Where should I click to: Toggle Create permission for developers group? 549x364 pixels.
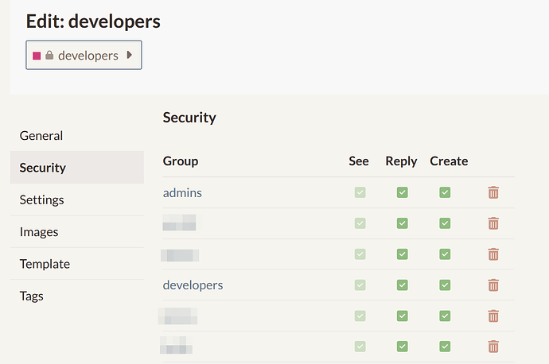pyautogui.click(x=445, y=285)
